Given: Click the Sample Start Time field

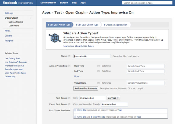Looking at the screenshot, I should pos(145,66).
